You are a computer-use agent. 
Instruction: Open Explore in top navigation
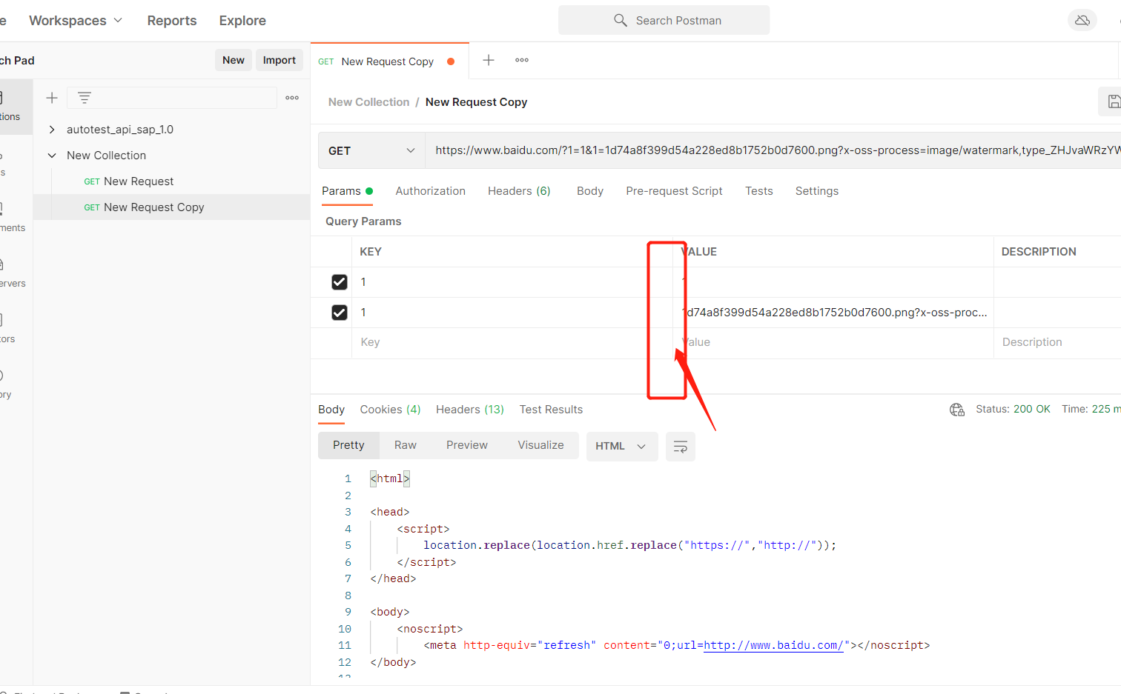click(242, 21)
